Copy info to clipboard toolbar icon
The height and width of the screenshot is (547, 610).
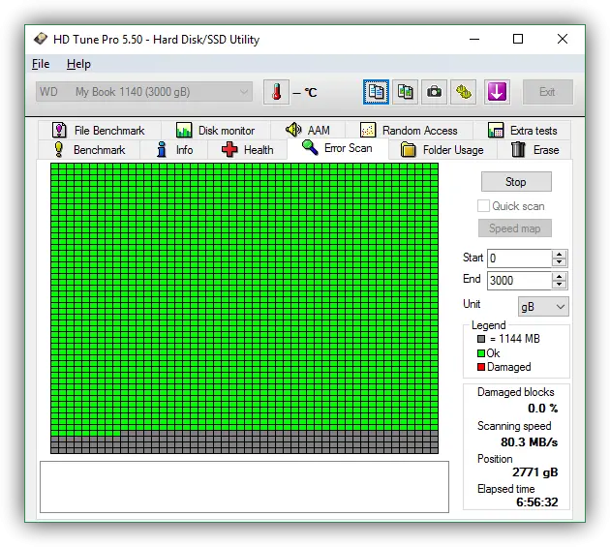tap(376, 92)
